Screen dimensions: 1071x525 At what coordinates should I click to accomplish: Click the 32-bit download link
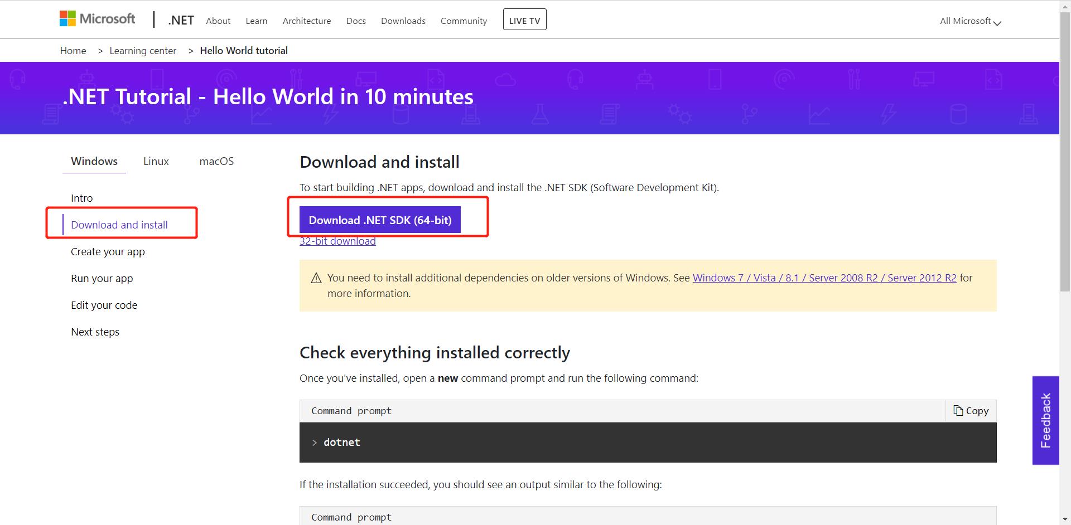coord(337,241)
